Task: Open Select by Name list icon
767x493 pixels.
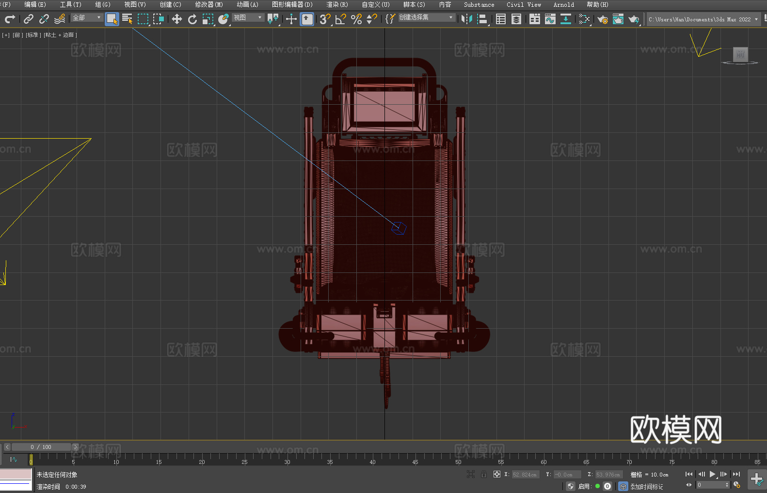Action: point(128,19)
